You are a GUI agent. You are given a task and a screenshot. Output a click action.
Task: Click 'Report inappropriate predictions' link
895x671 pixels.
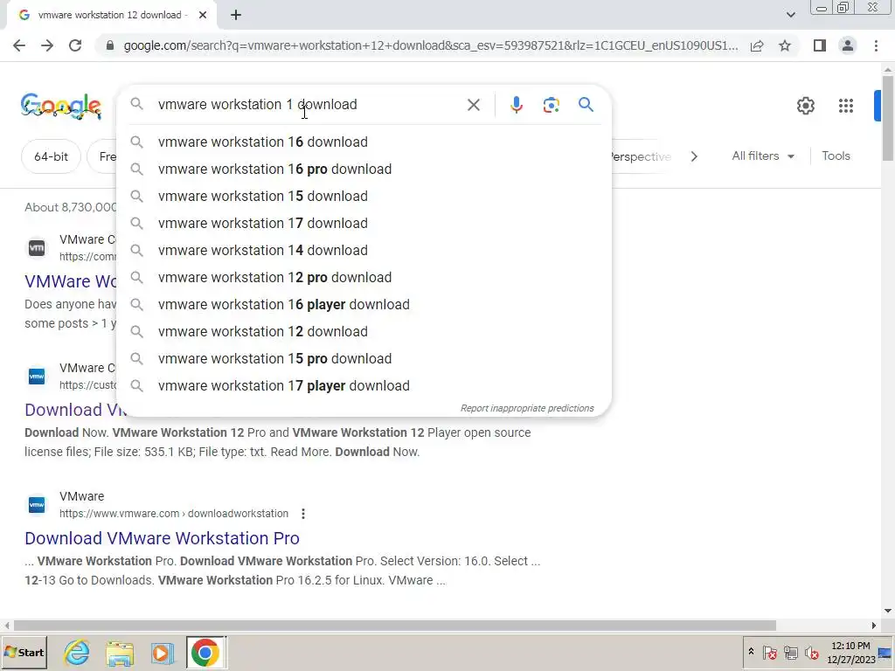(527, 409)
